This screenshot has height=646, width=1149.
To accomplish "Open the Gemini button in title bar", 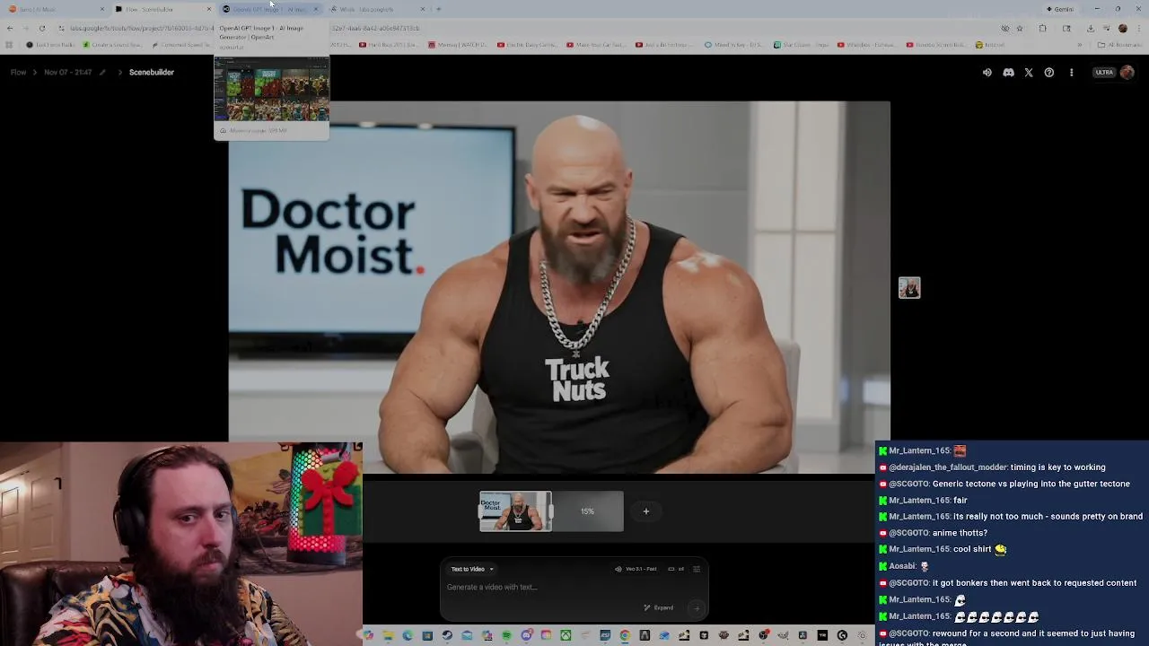I will 1060,9.
